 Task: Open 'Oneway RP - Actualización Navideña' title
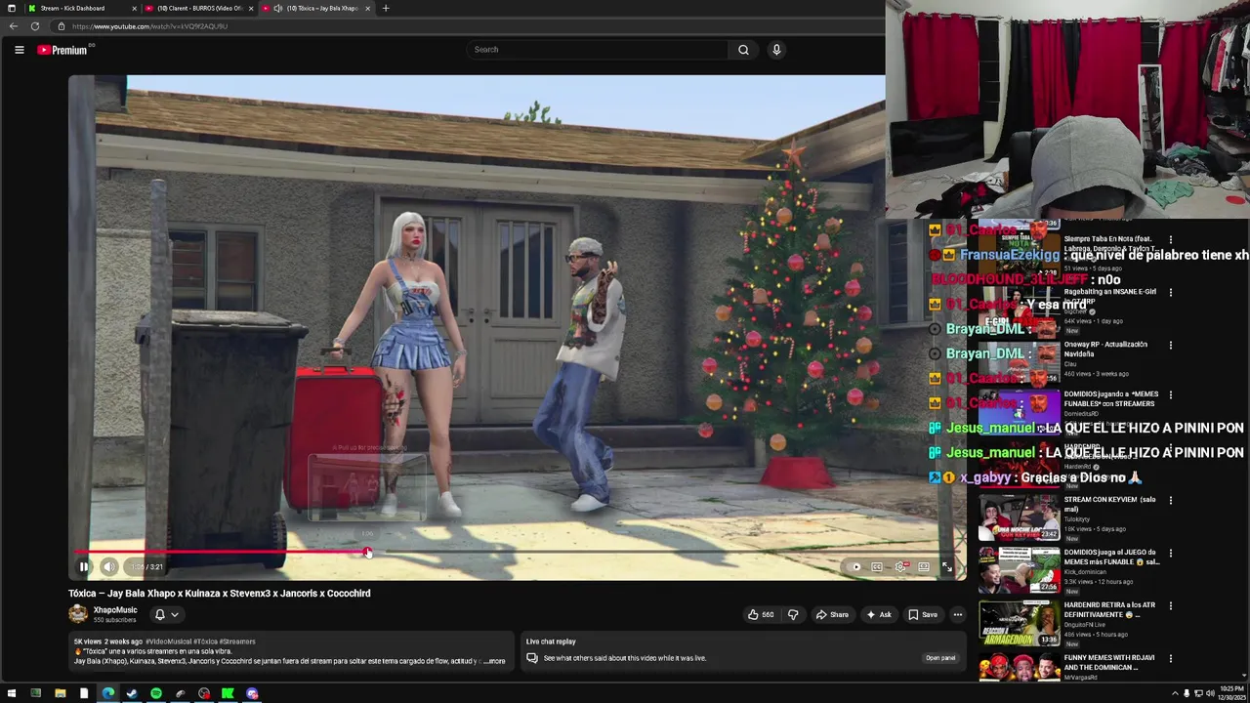click(x=1105, y=349)
